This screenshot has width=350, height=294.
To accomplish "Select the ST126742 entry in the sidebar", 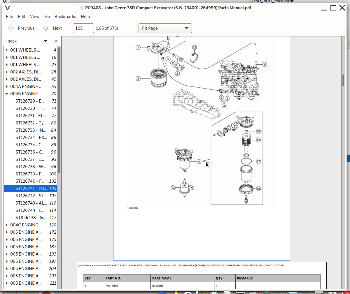I will point(30,196).
